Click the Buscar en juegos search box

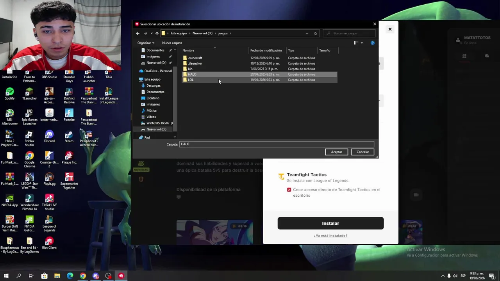tap(348, 33)
